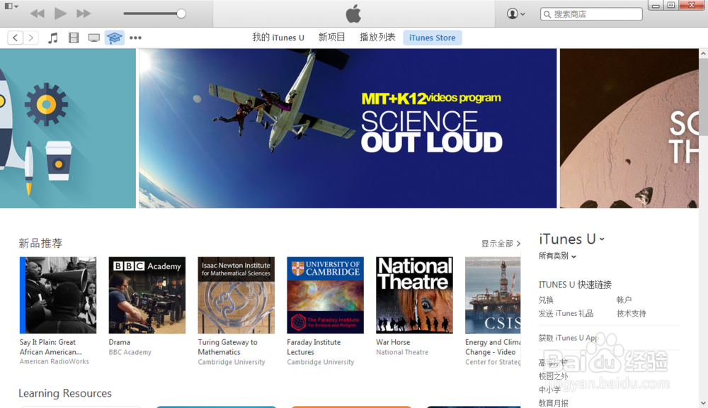Viewport: 708px width, 408px height.
Task: Click the 兑换 redeem link
Action: coord(546,300)
